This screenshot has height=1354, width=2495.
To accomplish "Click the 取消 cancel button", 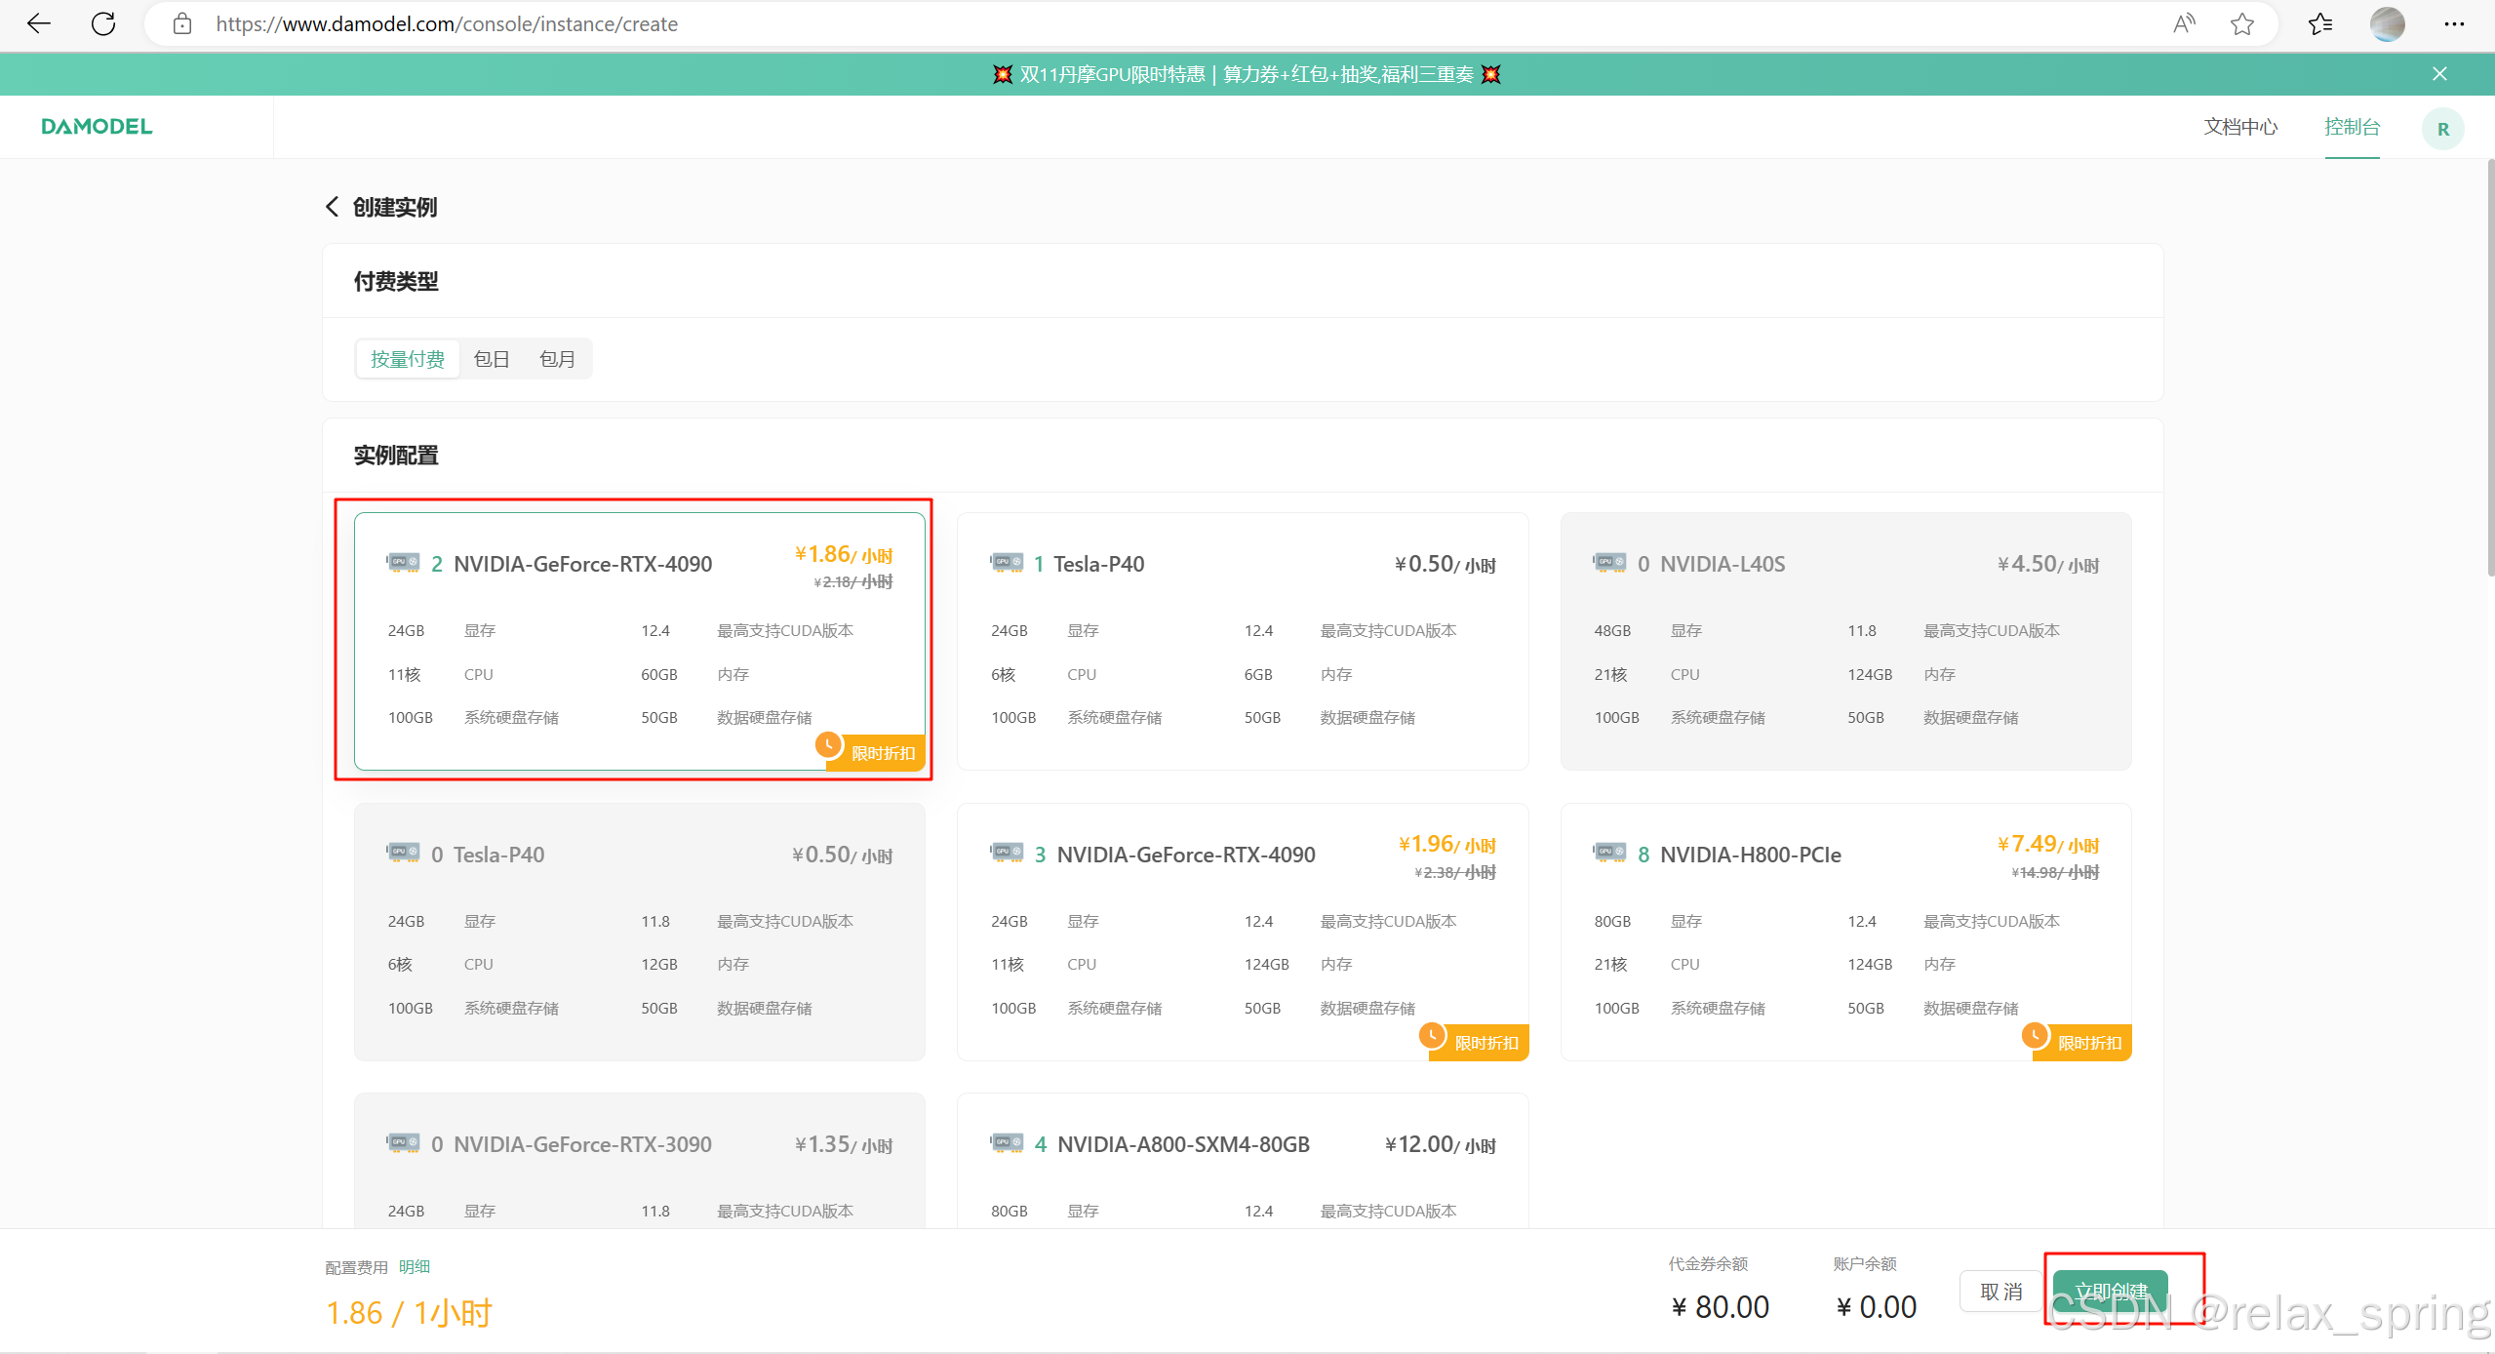I will pyautogui.click(x=2001, y=1292).
